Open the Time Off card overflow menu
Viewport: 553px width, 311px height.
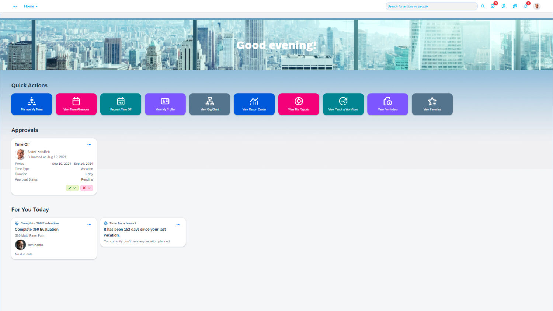pyautogui.click(x=89, y=145)
